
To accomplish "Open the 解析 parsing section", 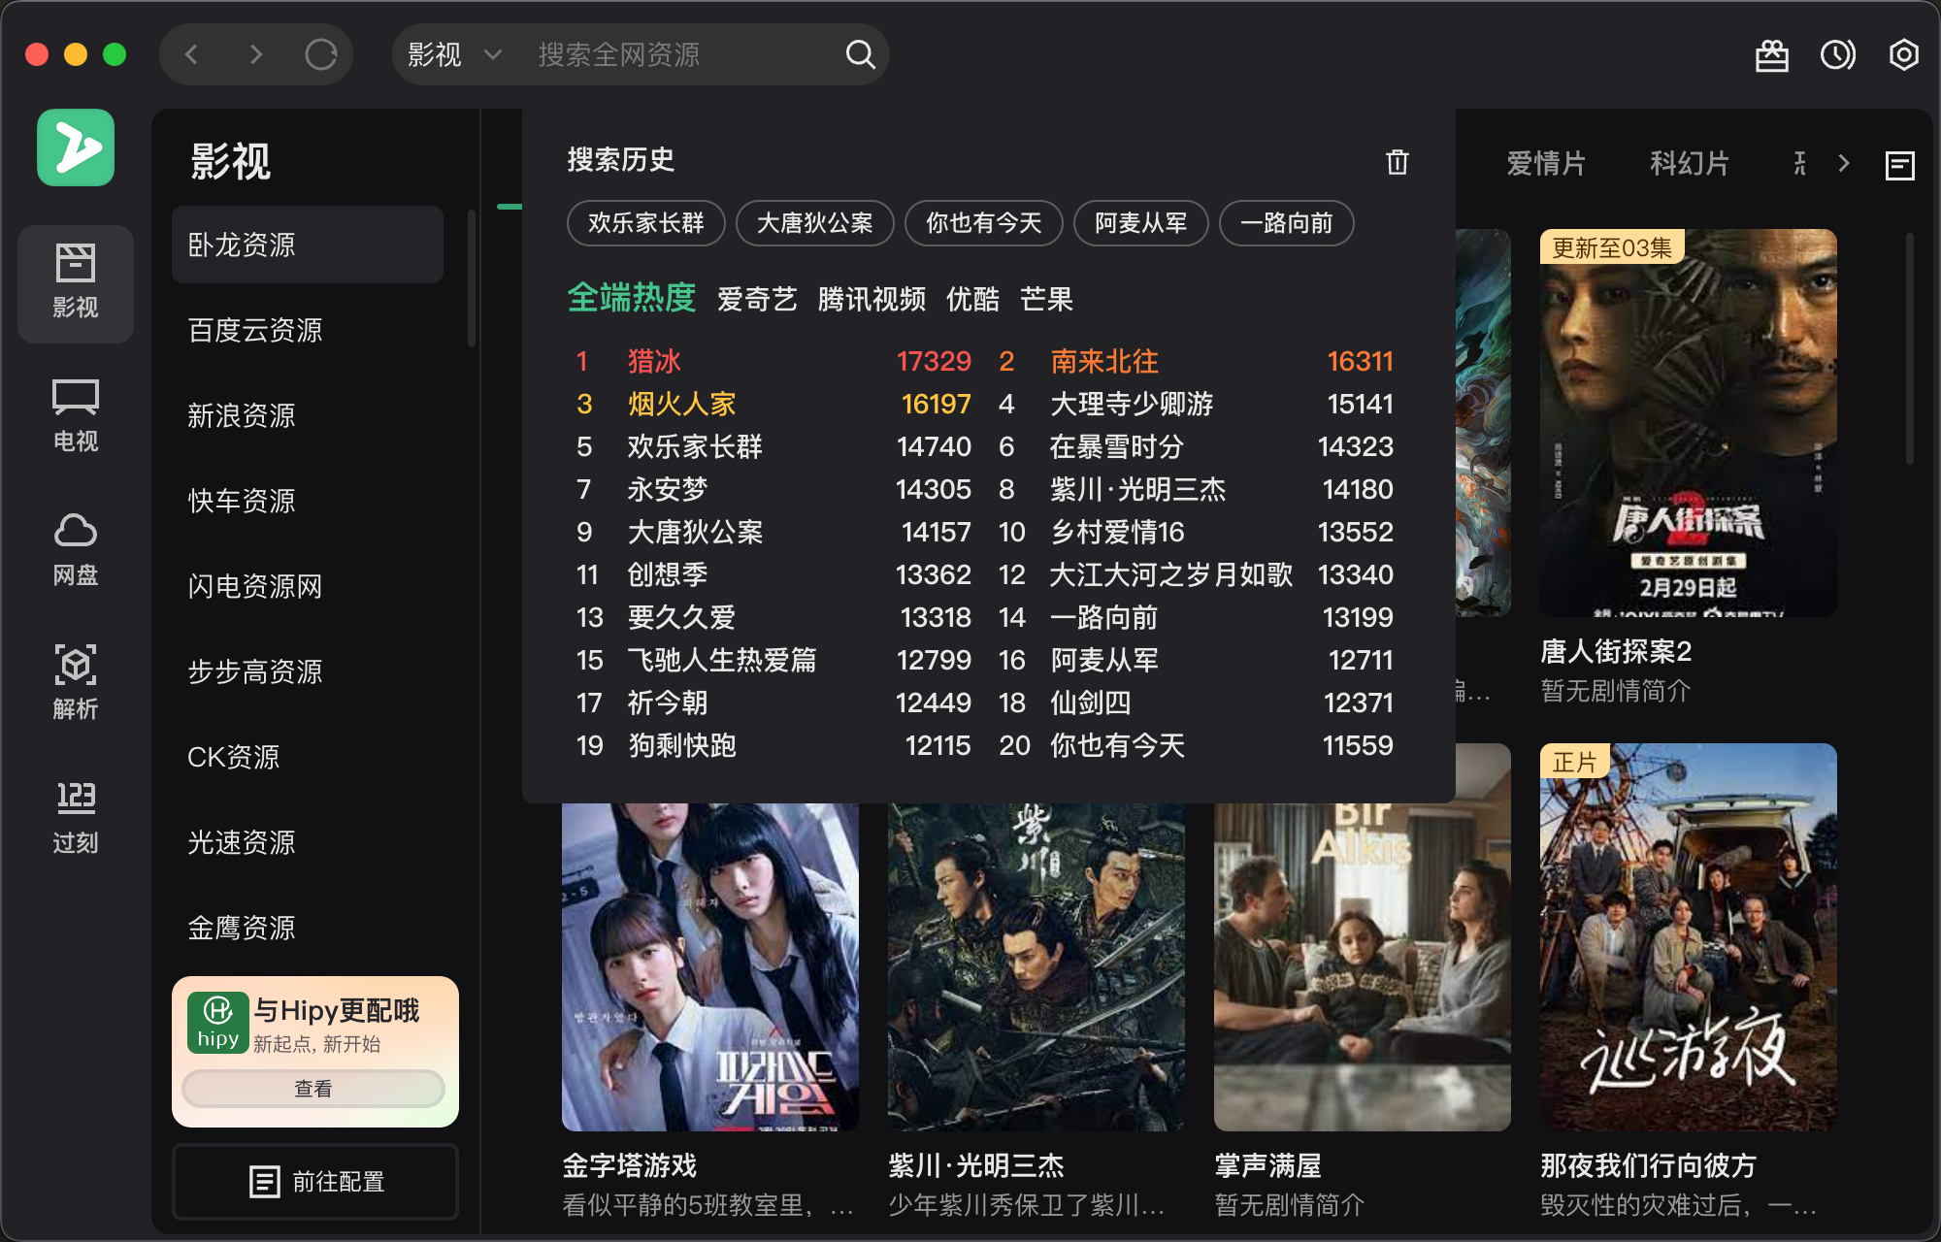I will pyautogui.click(x=76, y=682).
